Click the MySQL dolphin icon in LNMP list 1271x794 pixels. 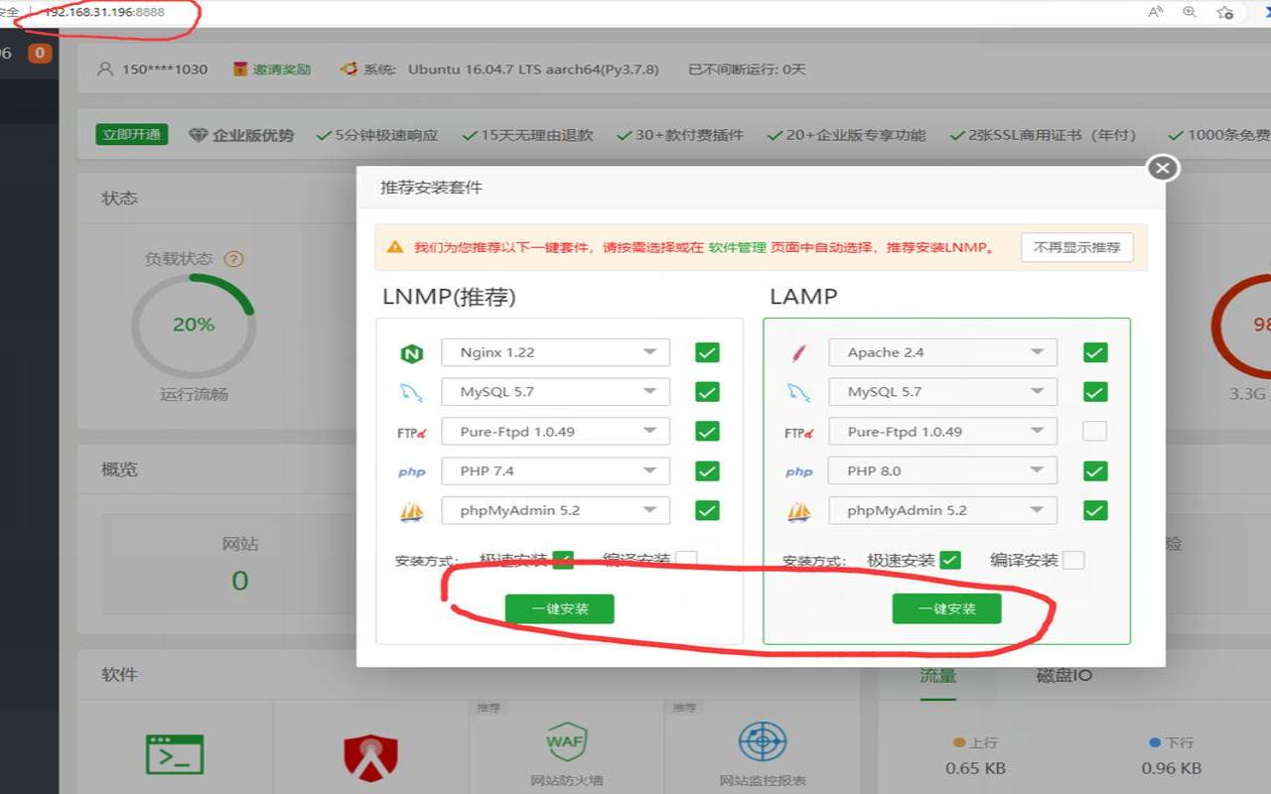411,392
